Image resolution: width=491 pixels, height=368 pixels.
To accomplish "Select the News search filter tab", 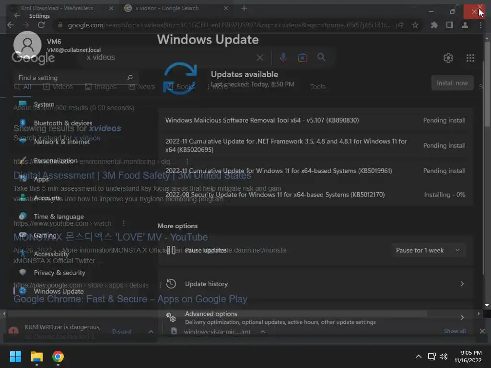I will pos(142,87).
